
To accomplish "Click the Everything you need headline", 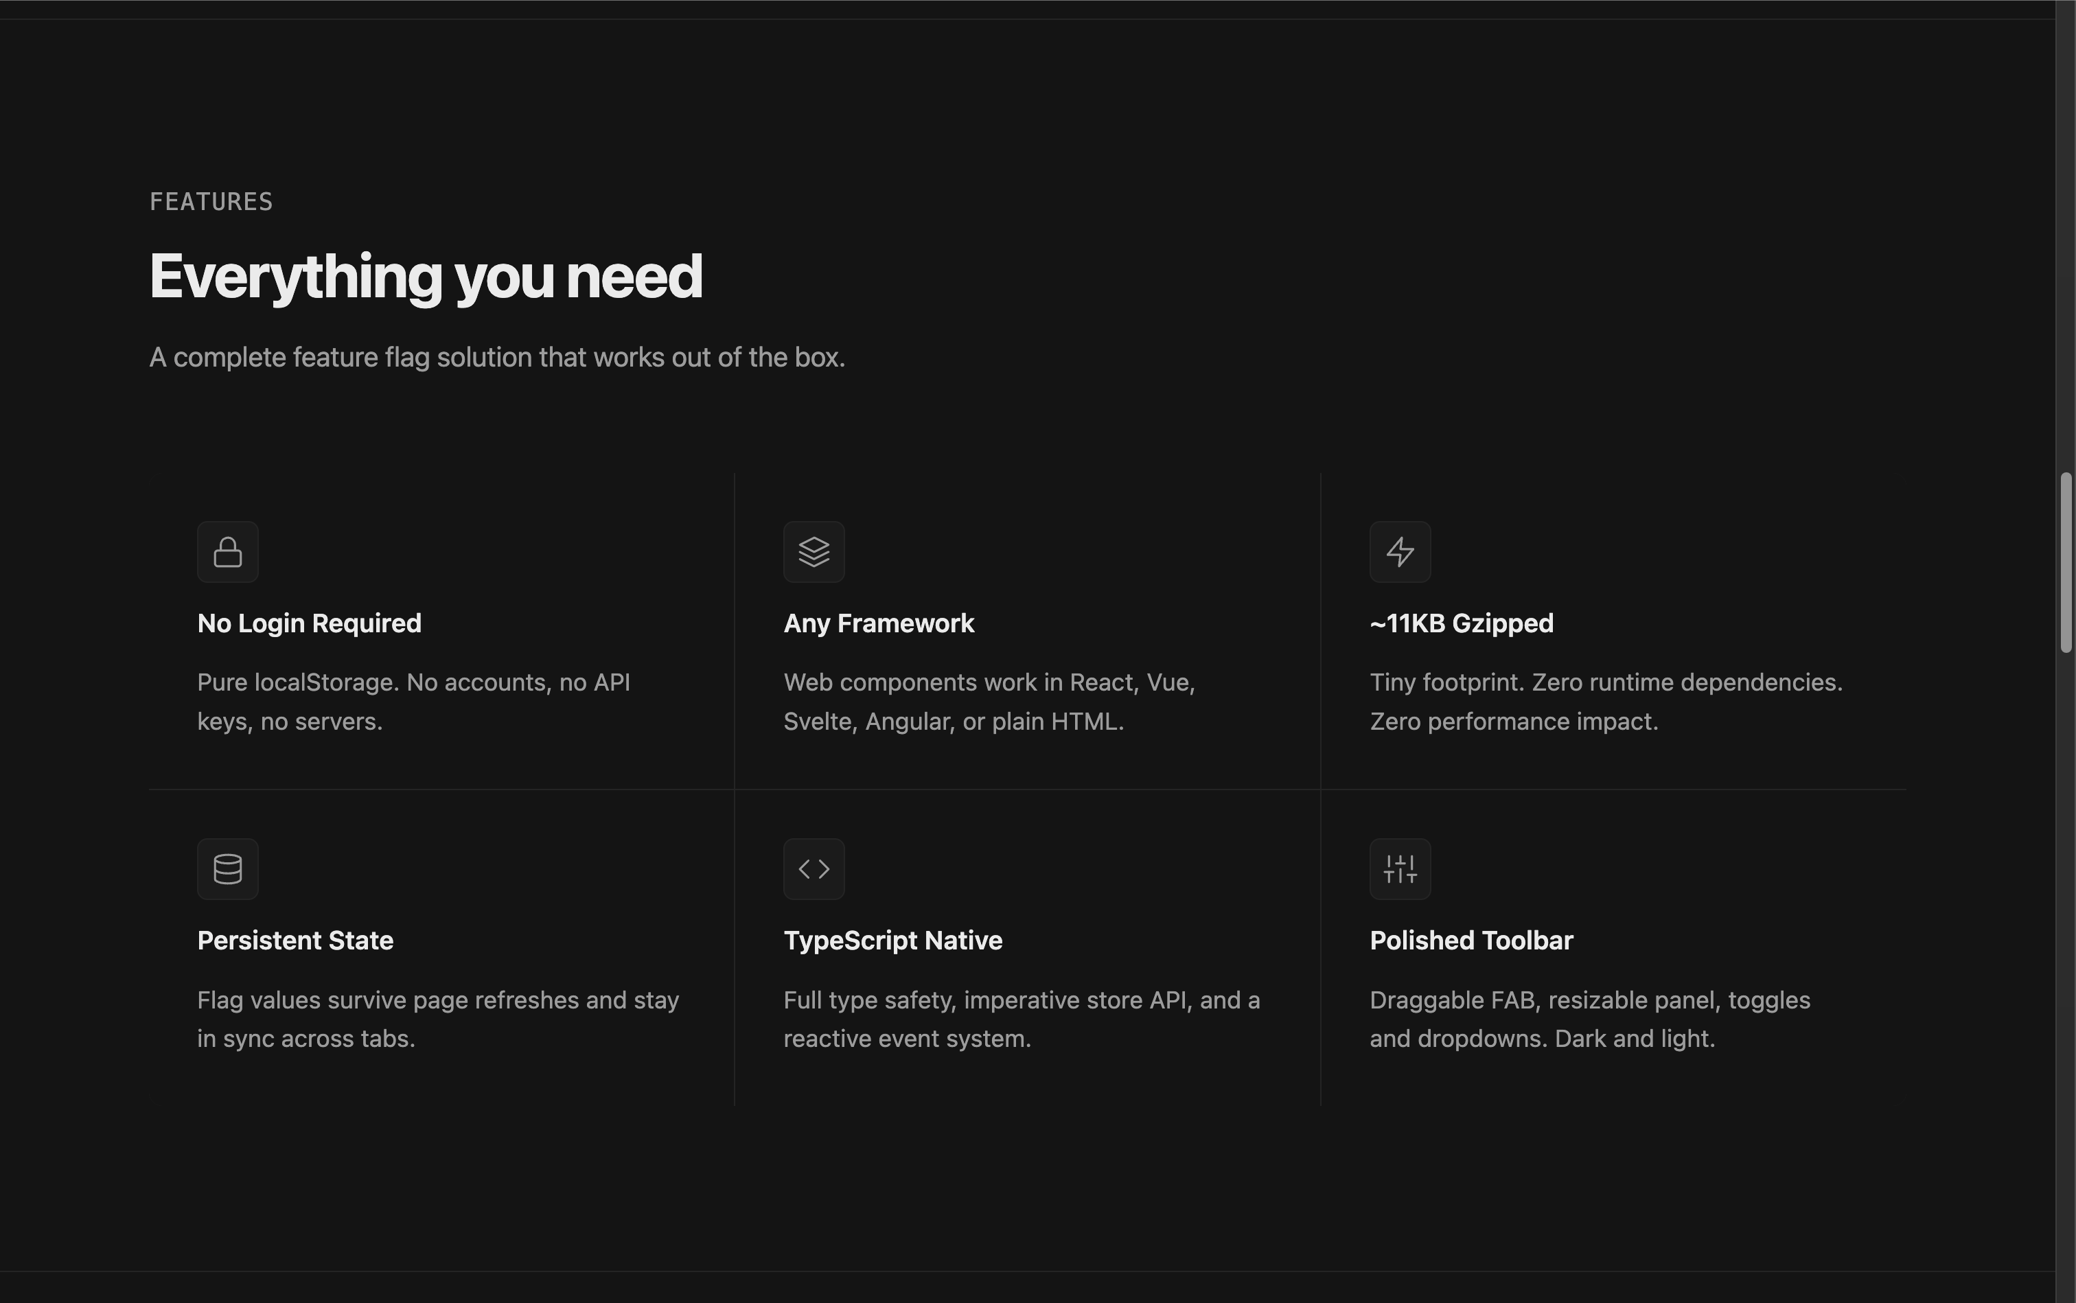I will 426,277.
